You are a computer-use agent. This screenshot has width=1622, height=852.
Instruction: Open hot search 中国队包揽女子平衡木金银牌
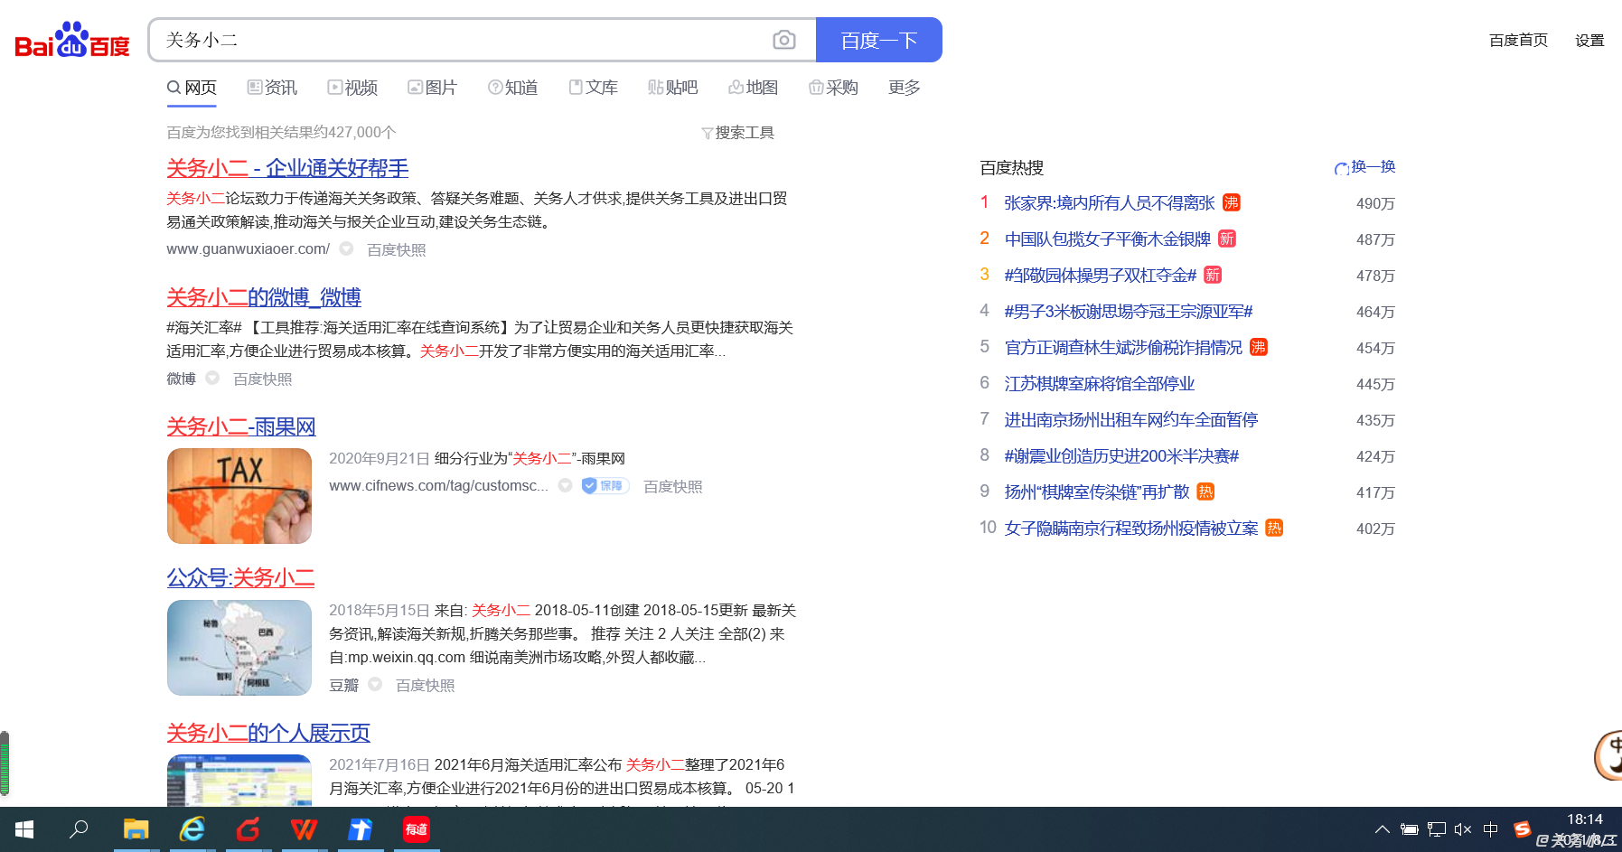click(1108, 239)
